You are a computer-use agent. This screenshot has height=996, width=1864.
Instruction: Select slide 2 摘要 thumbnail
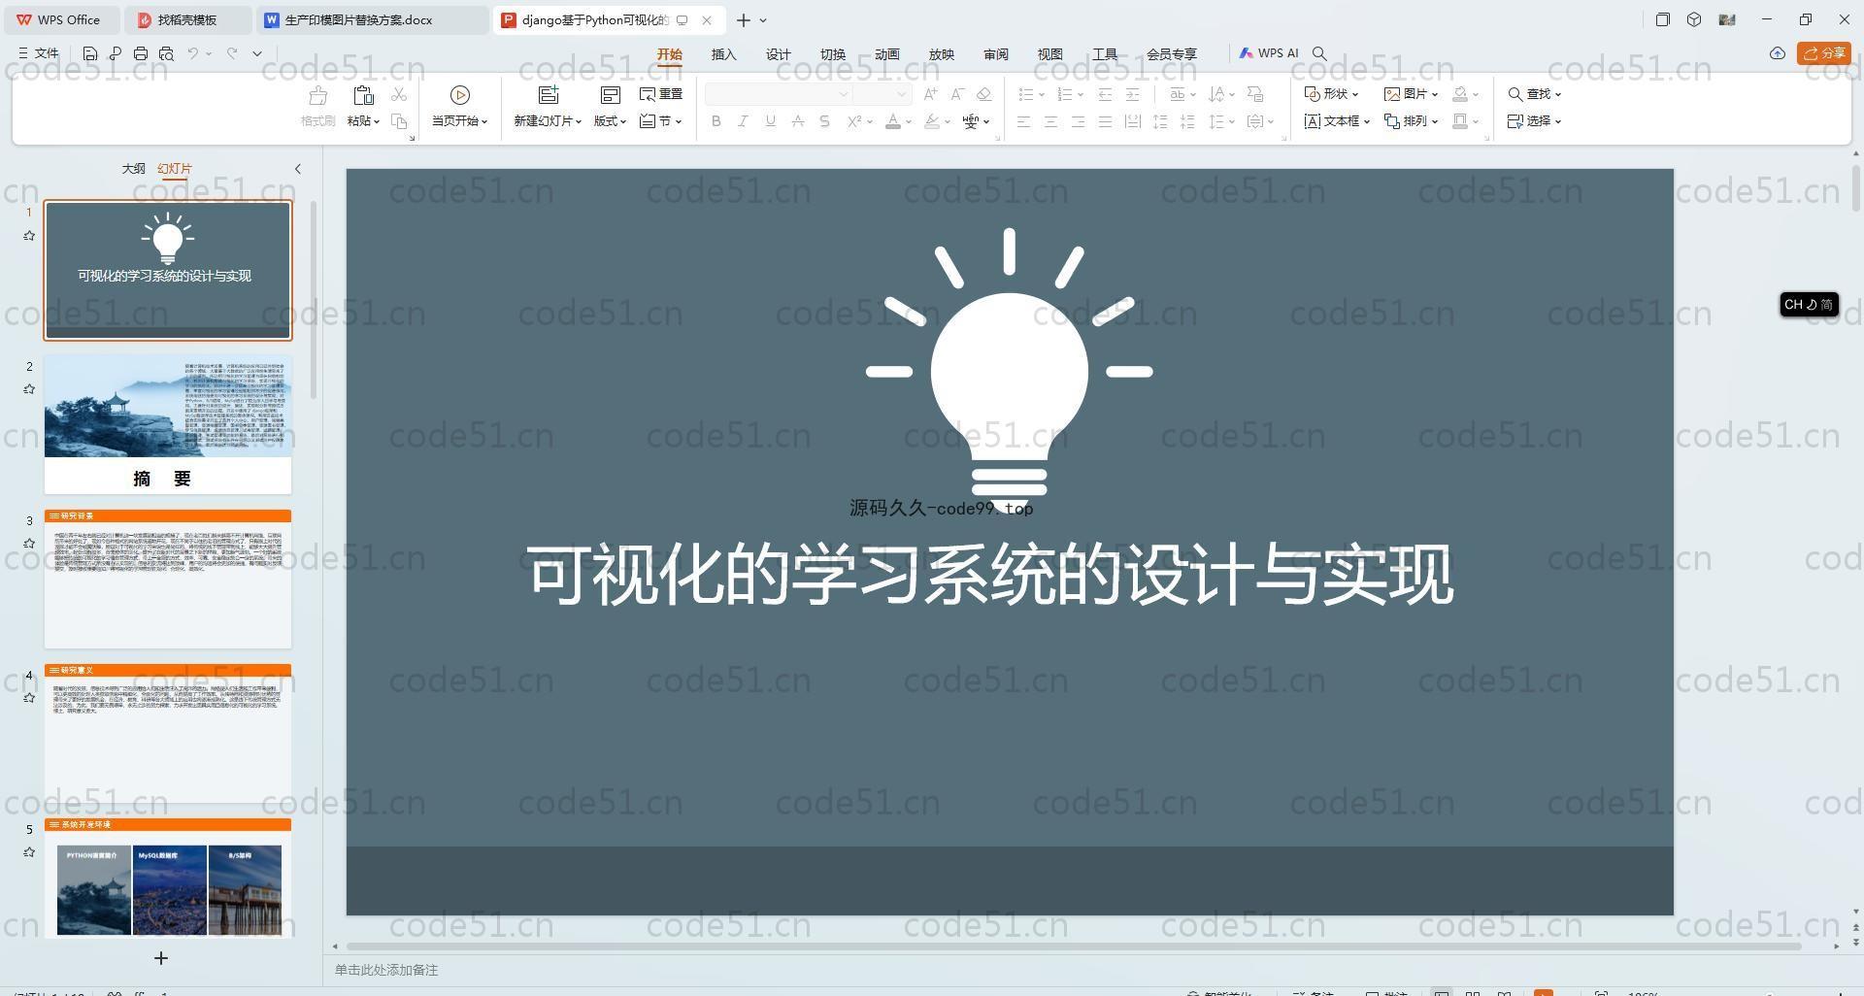point(168,424)
